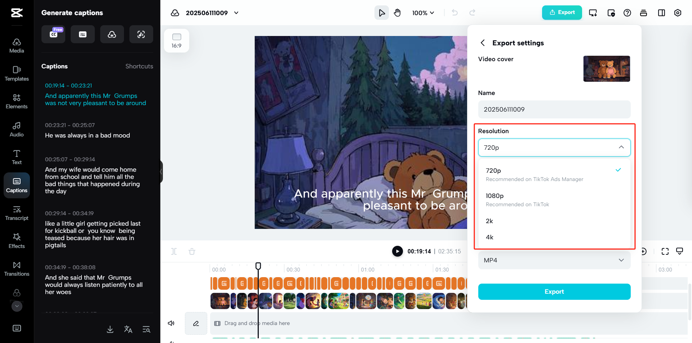Viewport: 692px width, 343px height.
Task: Download captions file
Action: [110, 329]
